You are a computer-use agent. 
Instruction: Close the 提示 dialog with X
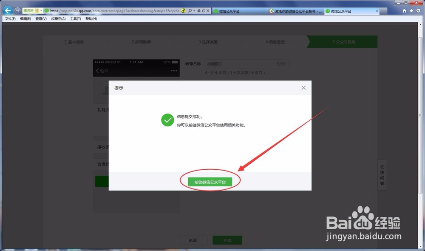coord(303,88)
